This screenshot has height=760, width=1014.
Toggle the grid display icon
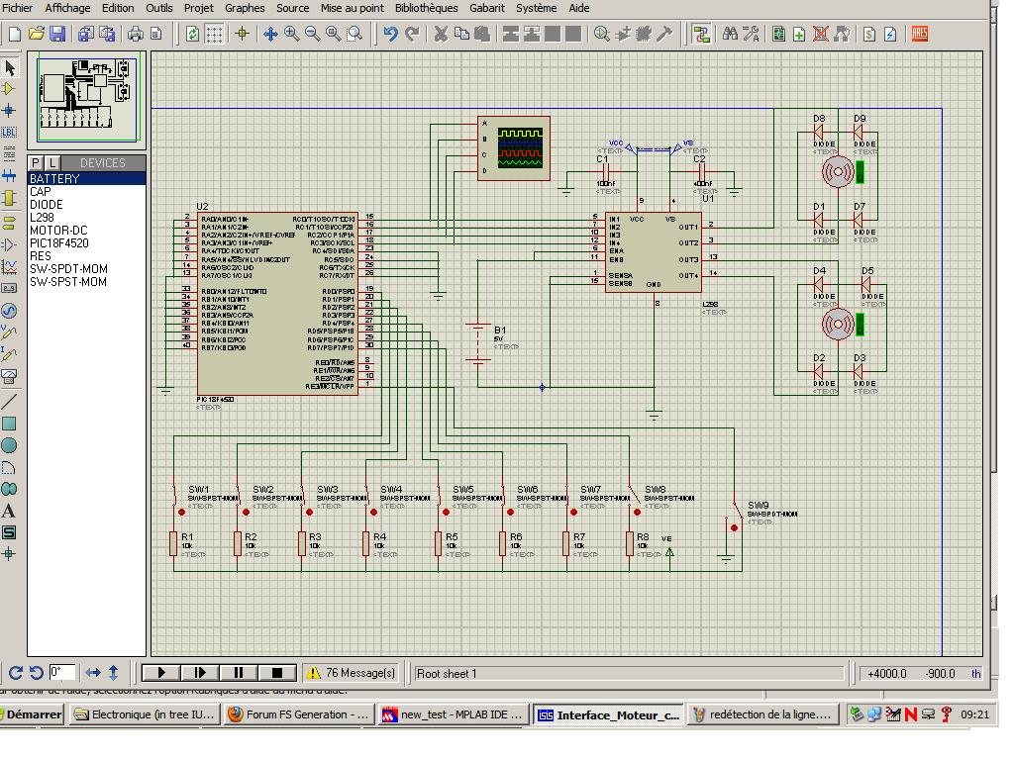(214, 34)
